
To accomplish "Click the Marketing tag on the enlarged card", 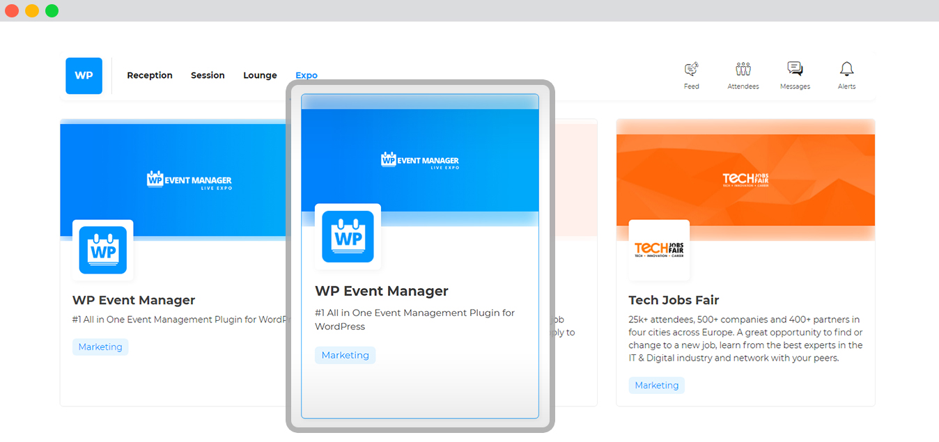I will [x=346, y=356].
